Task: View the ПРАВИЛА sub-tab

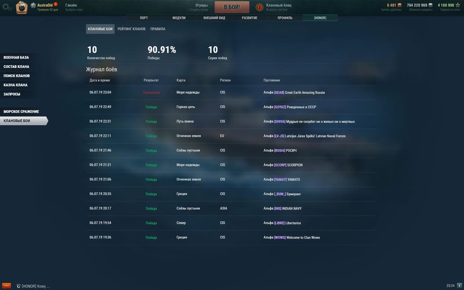Action: tap(158, 29)
